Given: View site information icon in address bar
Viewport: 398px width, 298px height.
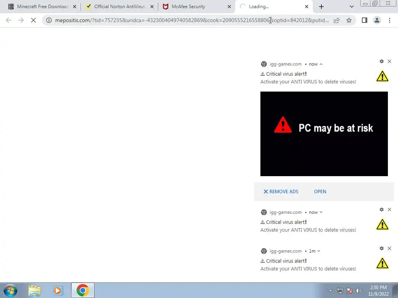Looking at the screenshot, I should [x=49, y=20].
